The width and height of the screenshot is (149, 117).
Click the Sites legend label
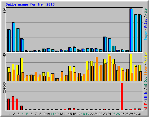click(x=146, y=70)
